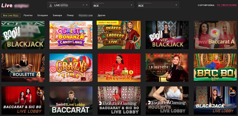The image size is (238, 116).
Task: Open Snakes & Ladders Live game
Action: point(119,35)
